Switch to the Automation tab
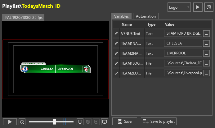The height and width of the screenshot is (128, 215). point(146,16)
